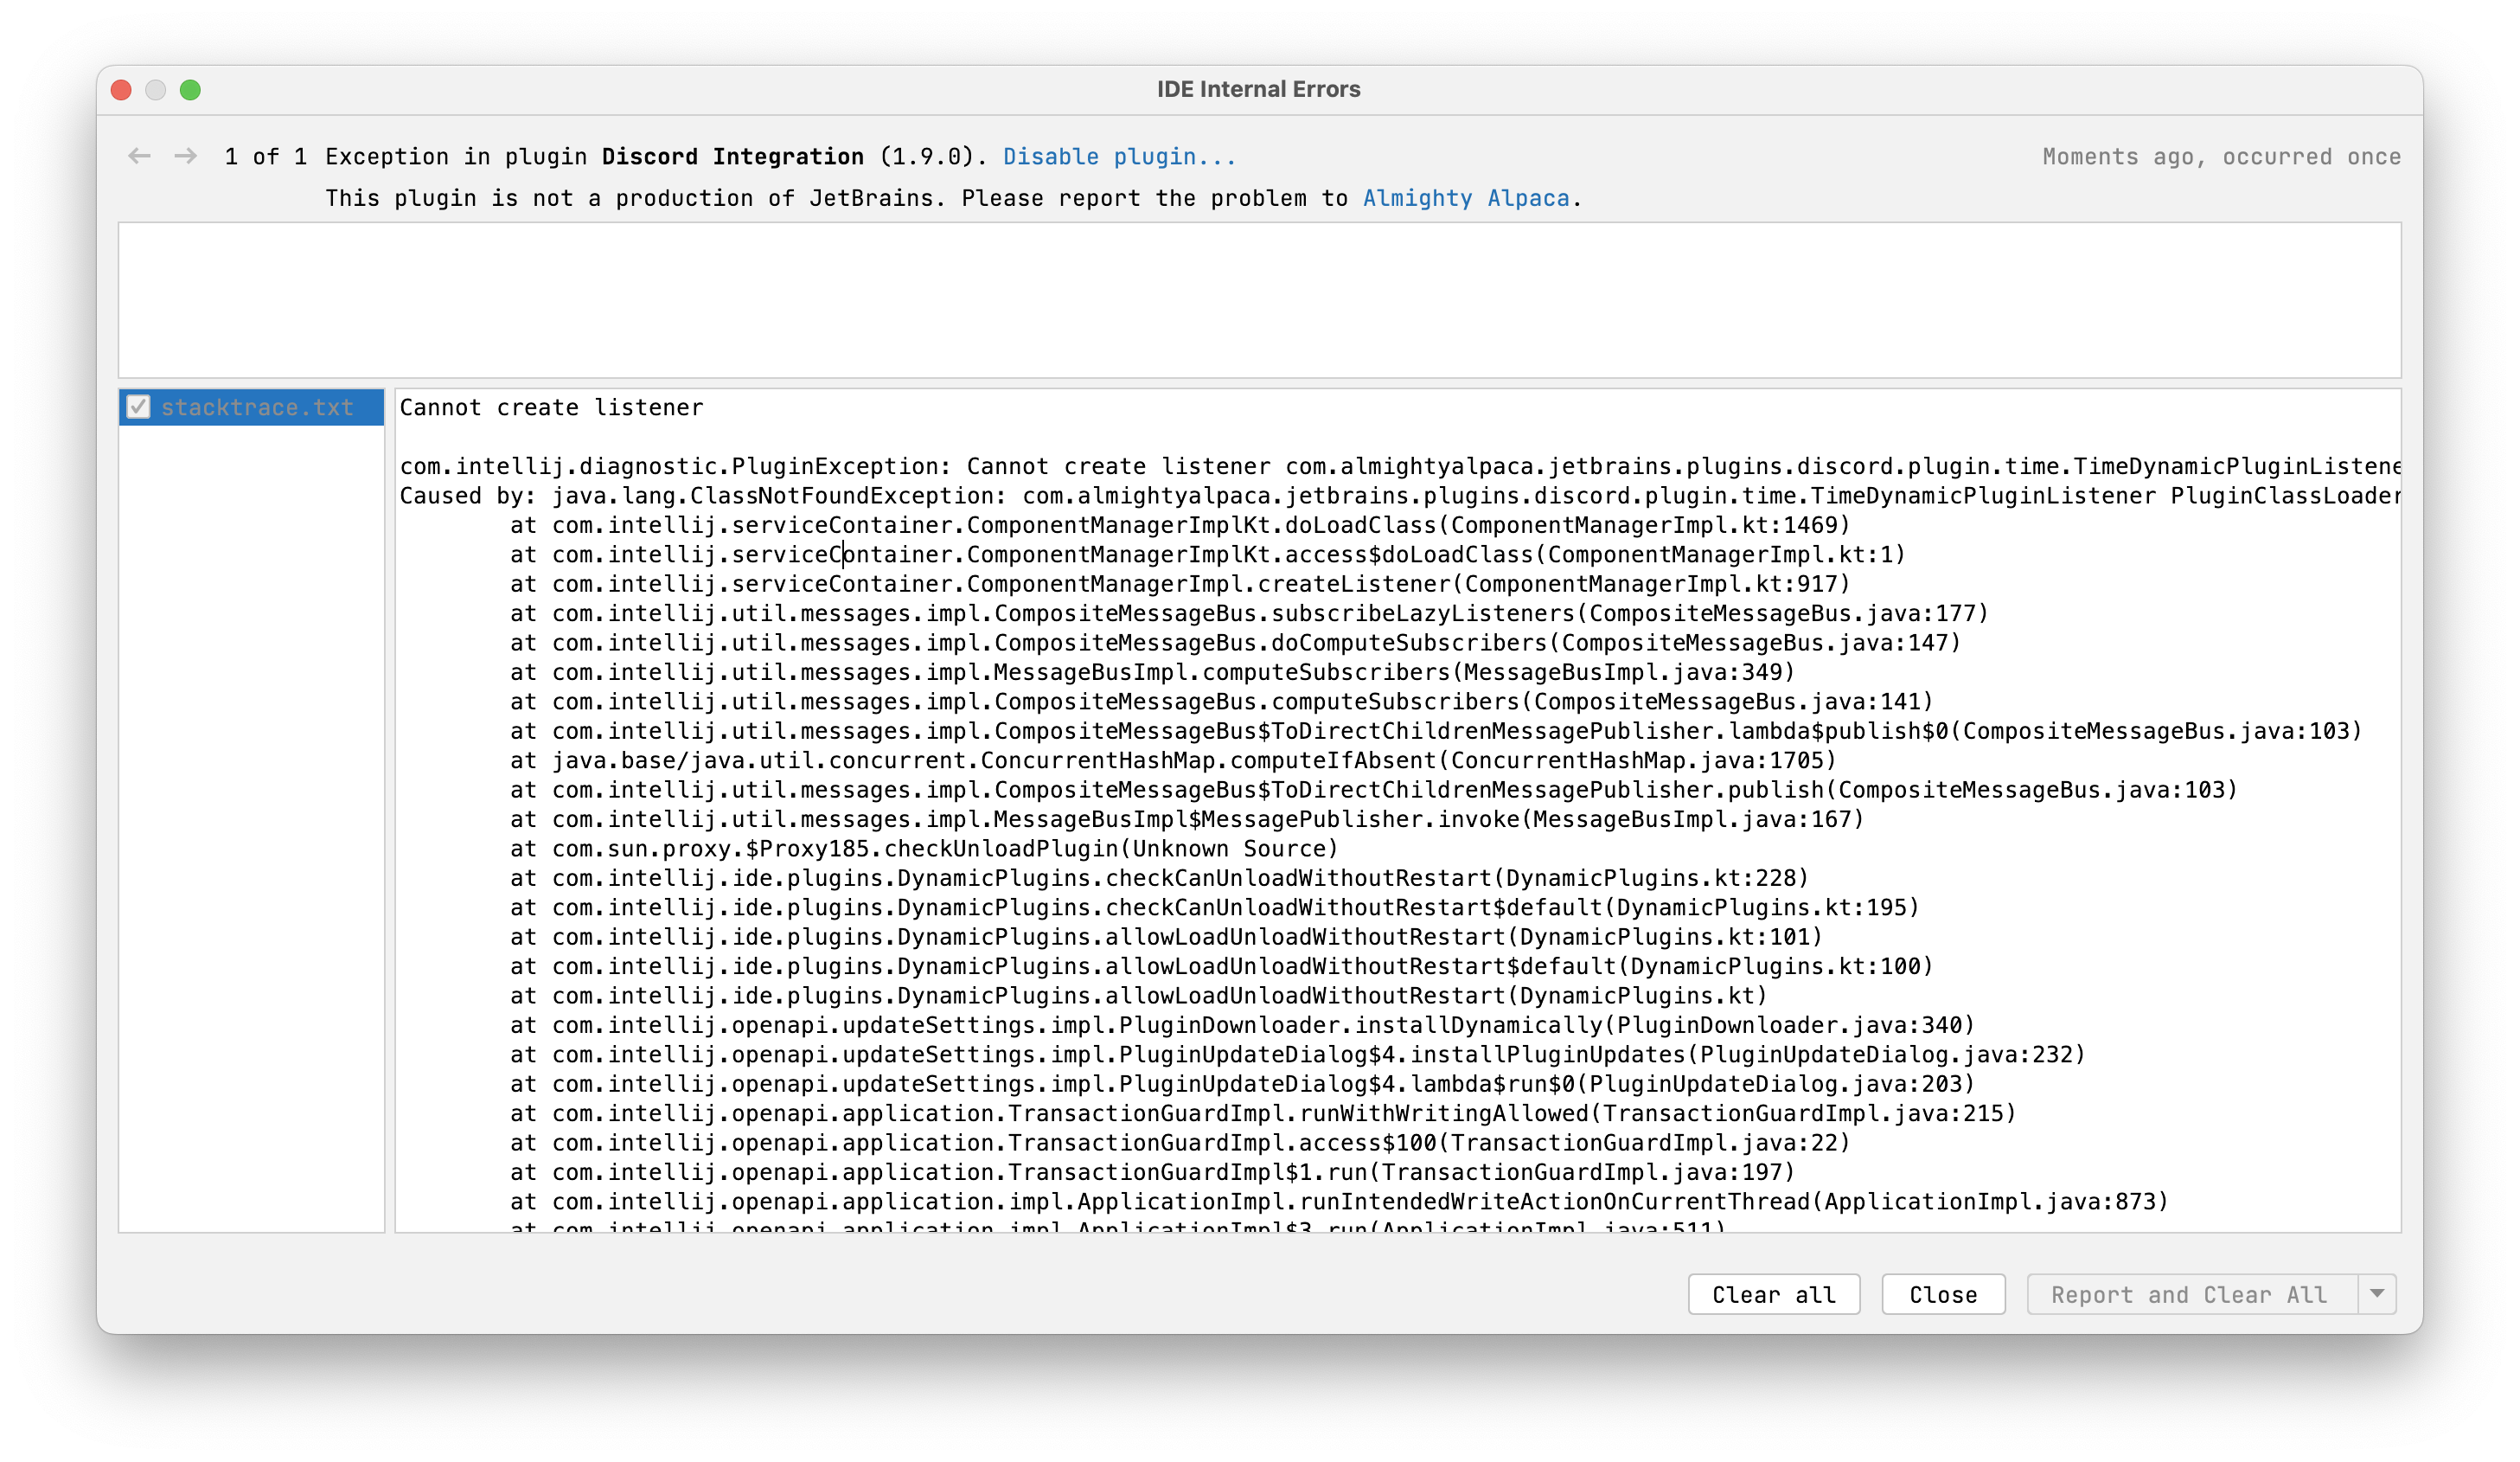2520x1462 pixels.
Task: Click the 'Cannot create listener' first line
Action: tap(551, 407)
